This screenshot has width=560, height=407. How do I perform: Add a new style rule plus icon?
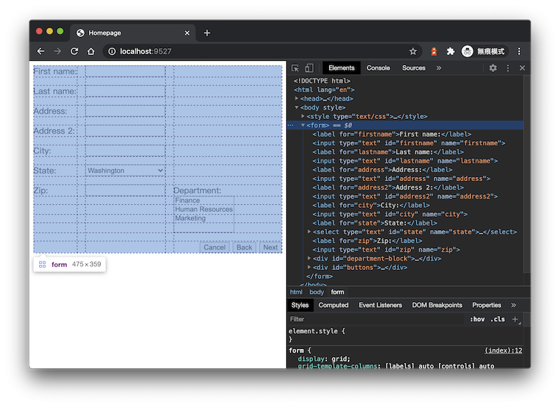pos(515,320)
